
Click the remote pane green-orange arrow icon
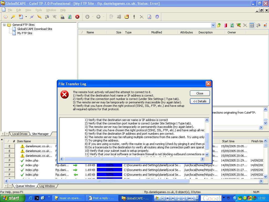coord(239,26)
